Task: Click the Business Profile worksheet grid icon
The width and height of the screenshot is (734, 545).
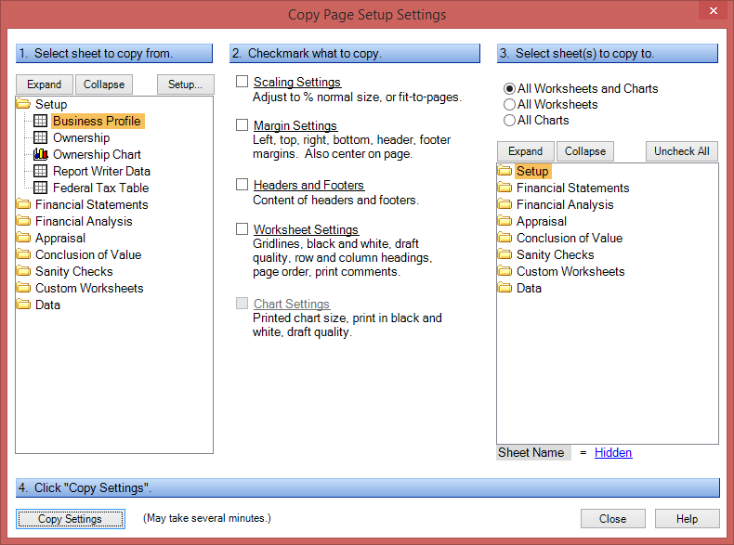Action: (40, 121)
